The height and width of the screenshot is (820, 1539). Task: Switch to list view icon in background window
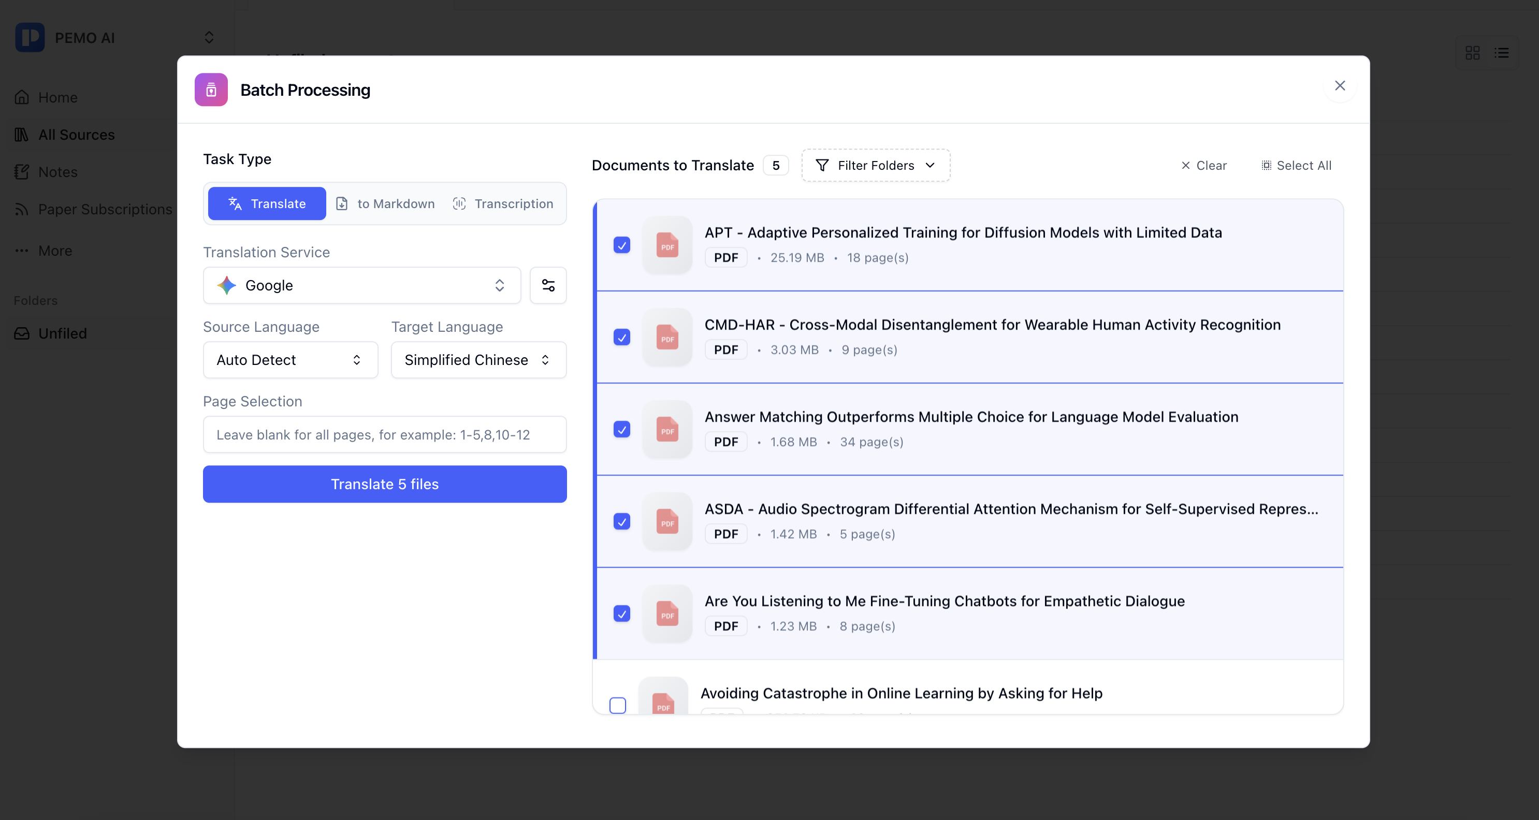(1501, 53)
